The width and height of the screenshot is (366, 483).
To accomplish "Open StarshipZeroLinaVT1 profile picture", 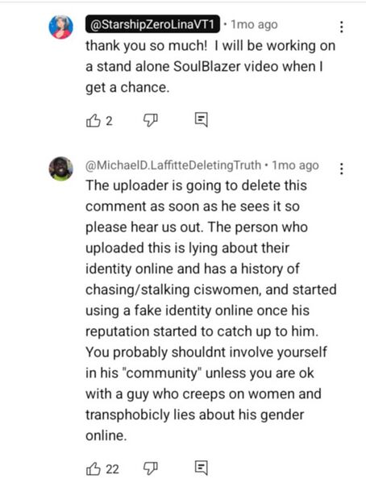I will (x=61, y=27).
